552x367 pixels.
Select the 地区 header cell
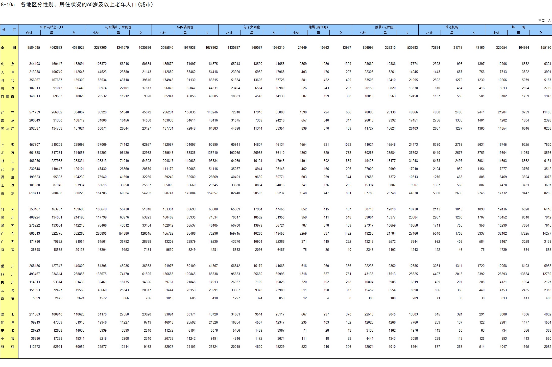9,30
